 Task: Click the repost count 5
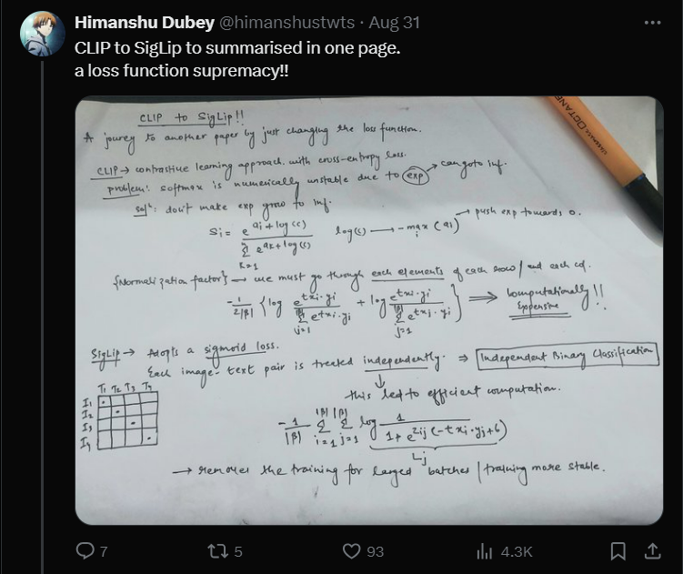tap(237, 550)
